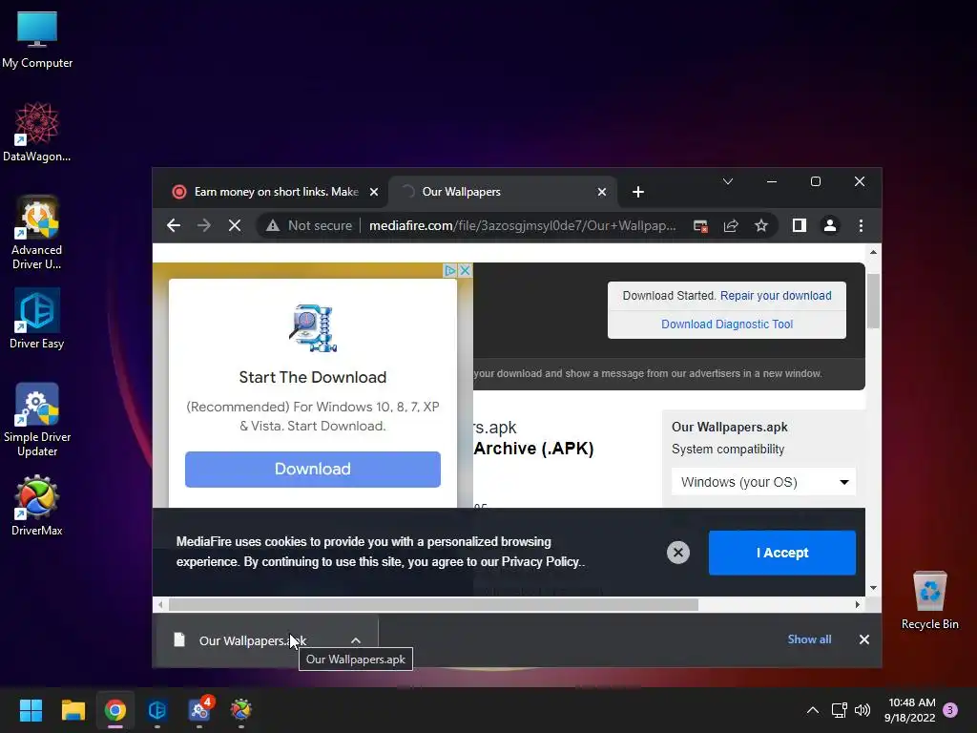Viewport: 977px width, 733px height.
Task: Open a new Chrome tab
Action: (637, 192)
